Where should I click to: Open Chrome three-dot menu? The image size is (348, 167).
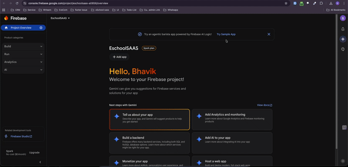(344, 3)
